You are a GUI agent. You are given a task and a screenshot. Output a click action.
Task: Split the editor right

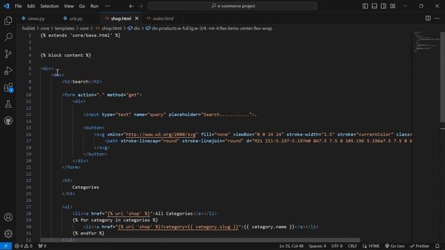click(428, 19)
